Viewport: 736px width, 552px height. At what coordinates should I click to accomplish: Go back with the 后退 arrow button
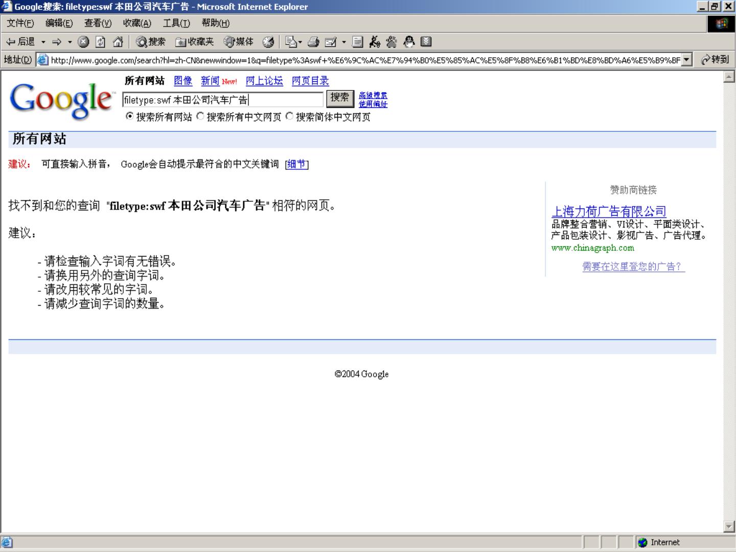tap(20, 42)
